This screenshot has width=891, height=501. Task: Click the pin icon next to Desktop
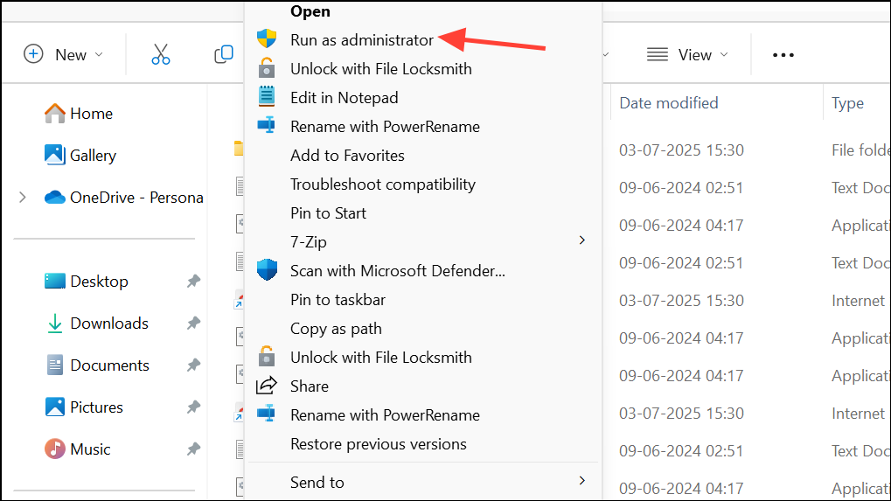tap(193, 282)
